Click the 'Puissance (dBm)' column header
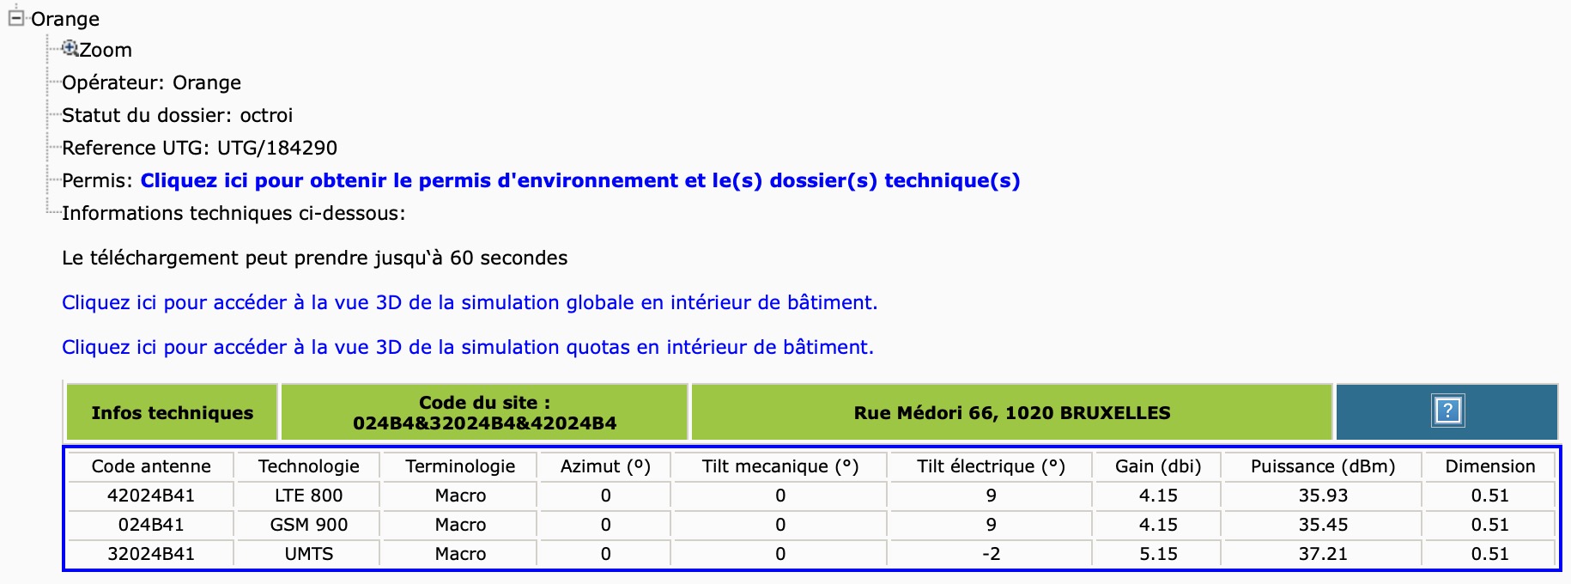 pyautogui.click(x=1323, y=466)
